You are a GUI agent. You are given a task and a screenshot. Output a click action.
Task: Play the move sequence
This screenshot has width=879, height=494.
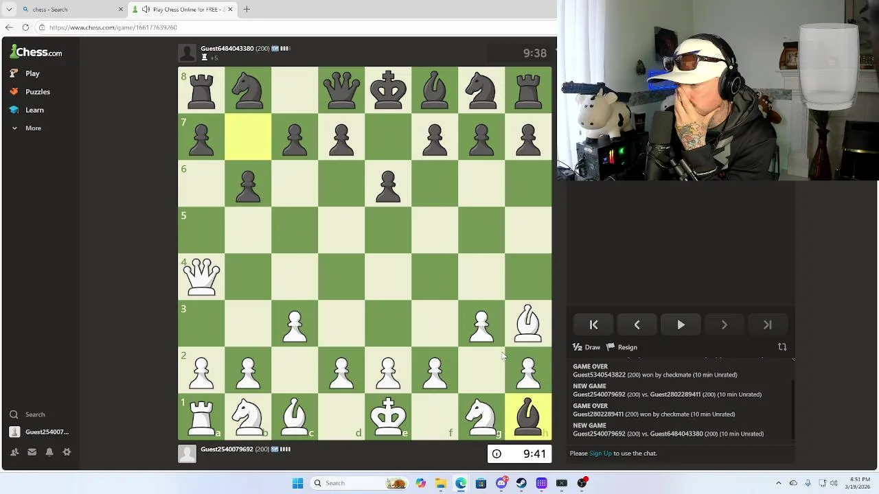(x=681, y=325)
